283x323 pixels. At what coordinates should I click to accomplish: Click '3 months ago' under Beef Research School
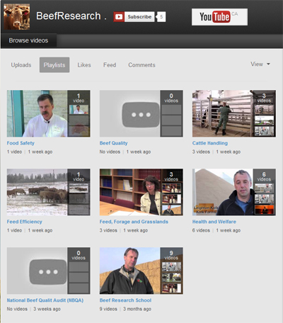[x=137, y=309]
